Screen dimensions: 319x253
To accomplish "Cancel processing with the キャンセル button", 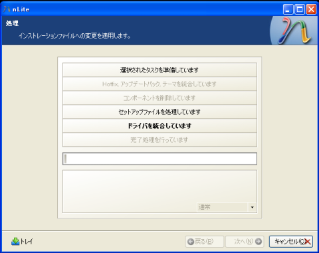I will (291, 241).
